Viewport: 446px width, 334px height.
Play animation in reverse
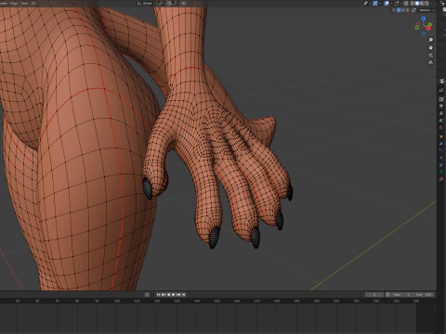tap(169, 294)
